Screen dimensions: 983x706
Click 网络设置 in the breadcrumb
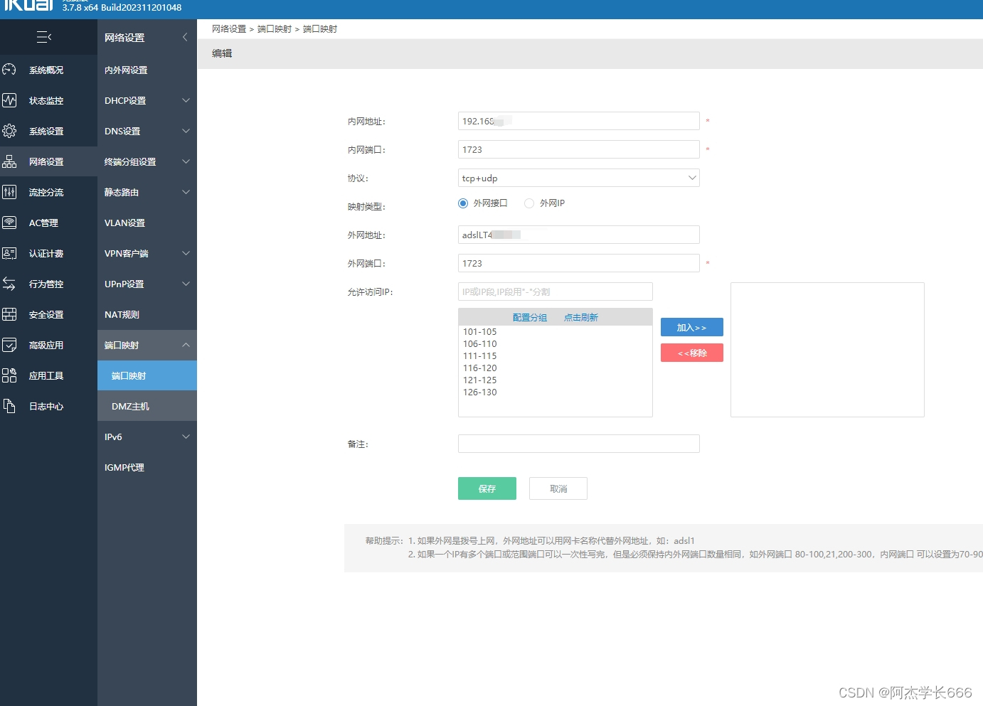click(x=229, y=29)
